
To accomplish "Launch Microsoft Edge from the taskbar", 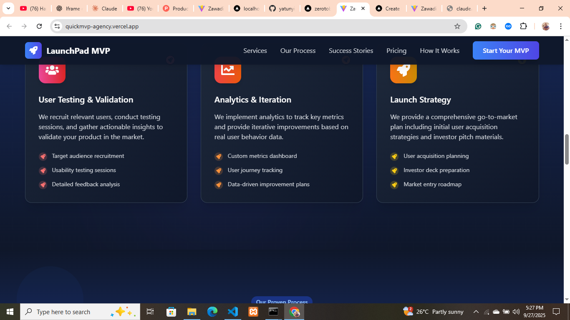I will click(212, 312).
